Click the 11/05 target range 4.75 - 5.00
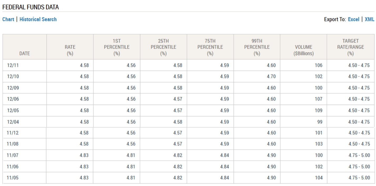 [x=359, y=178]
